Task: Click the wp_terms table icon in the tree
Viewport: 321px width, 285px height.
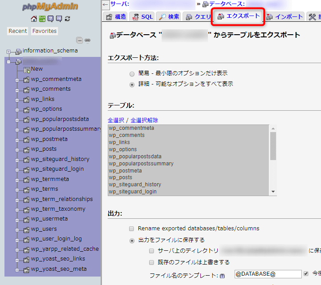Action: pyautogui.click(x=26, y=190)
